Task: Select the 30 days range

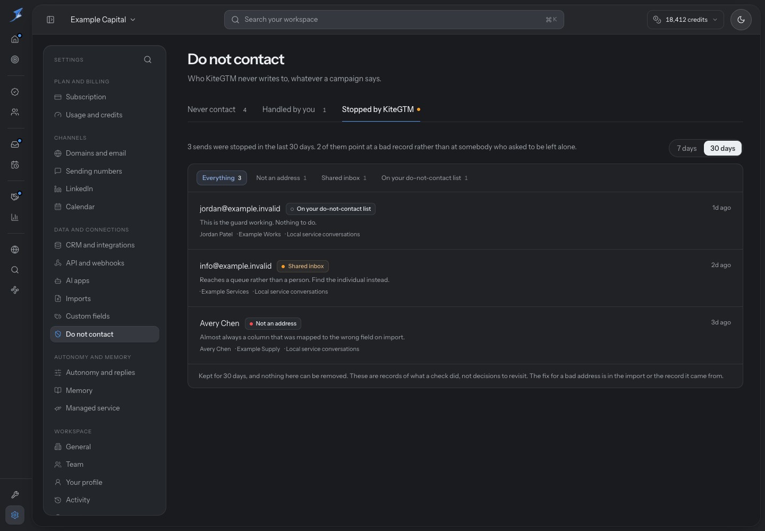Action: (x=722, y=148)
